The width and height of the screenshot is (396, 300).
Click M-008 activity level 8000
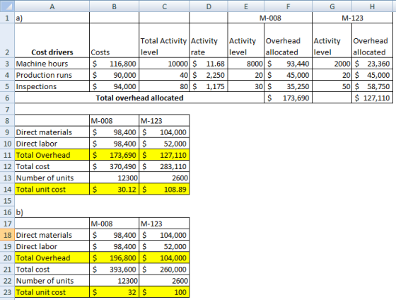[x=246, y=64]
